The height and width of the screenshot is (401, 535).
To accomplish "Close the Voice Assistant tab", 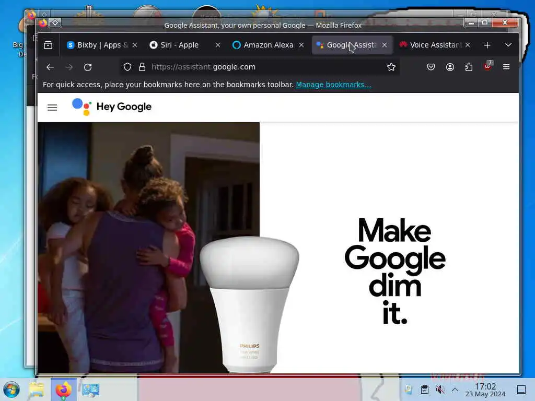I will tap(468, 45).
